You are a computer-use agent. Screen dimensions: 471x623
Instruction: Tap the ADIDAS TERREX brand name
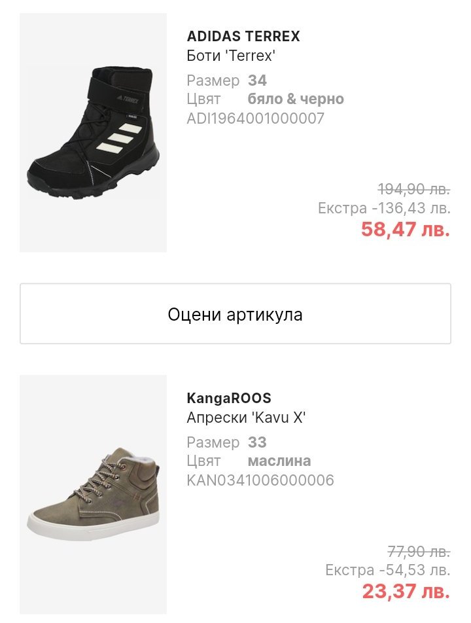pyautogui.click(x=243, y=36)
